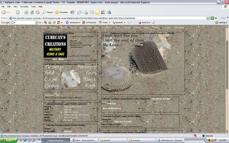The height and width of the screenshot is (143, 229).
Task: Switch to williwaitlayout Notepad taskbar button
Action: pyautogui.click(x=170, y=140)
